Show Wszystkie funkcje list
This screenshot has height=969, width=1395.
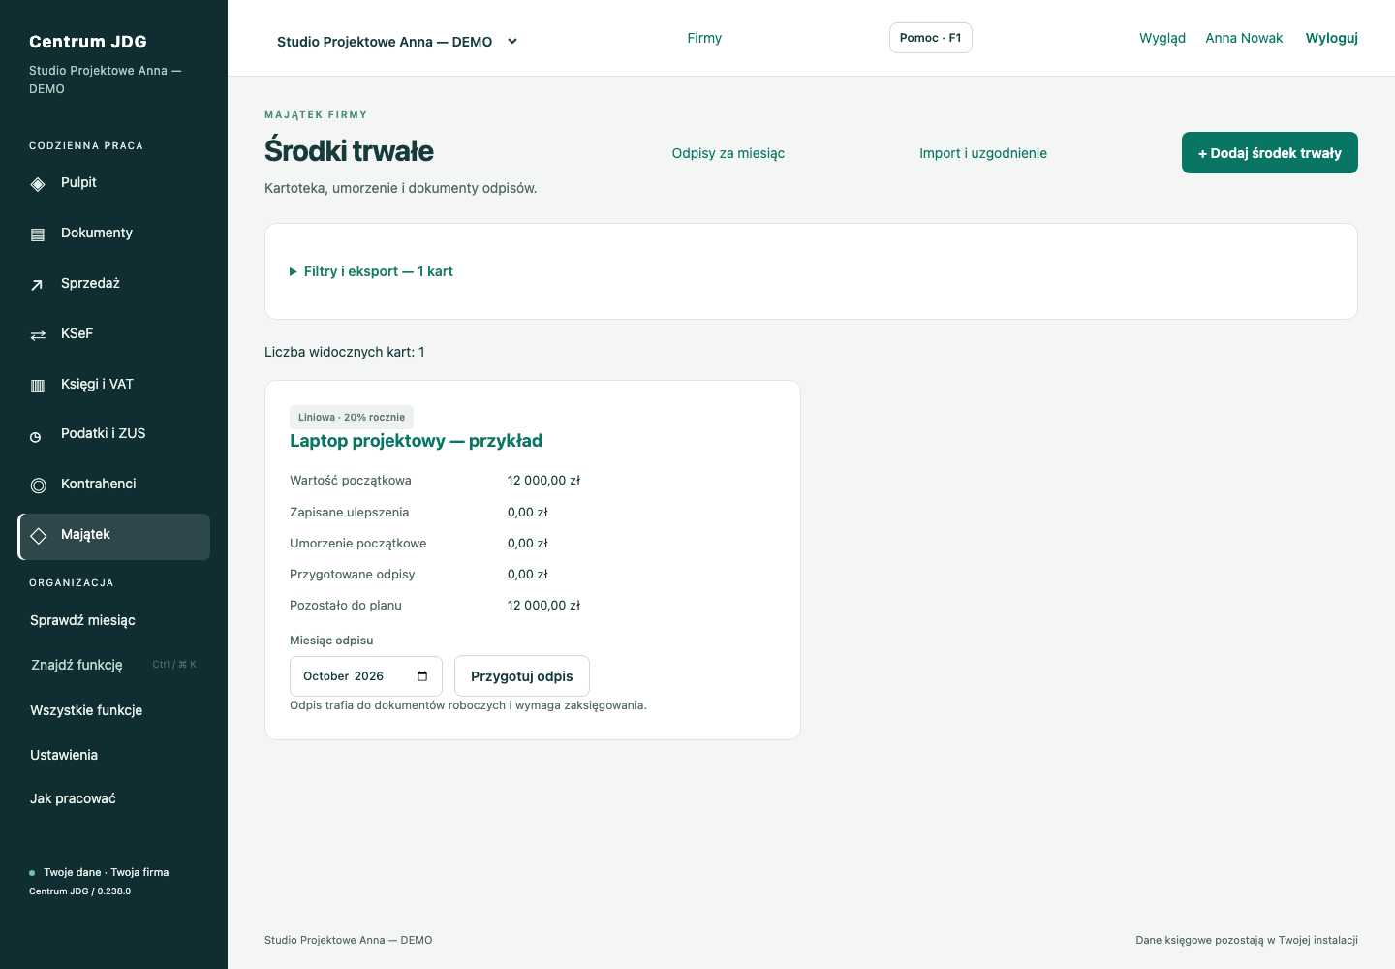point(114,710)
